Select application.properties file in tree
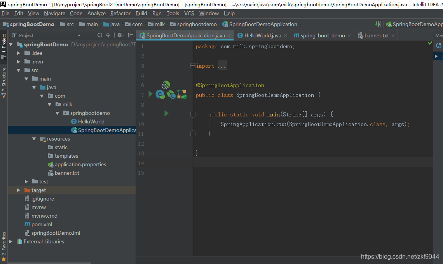 click(77, 164)
